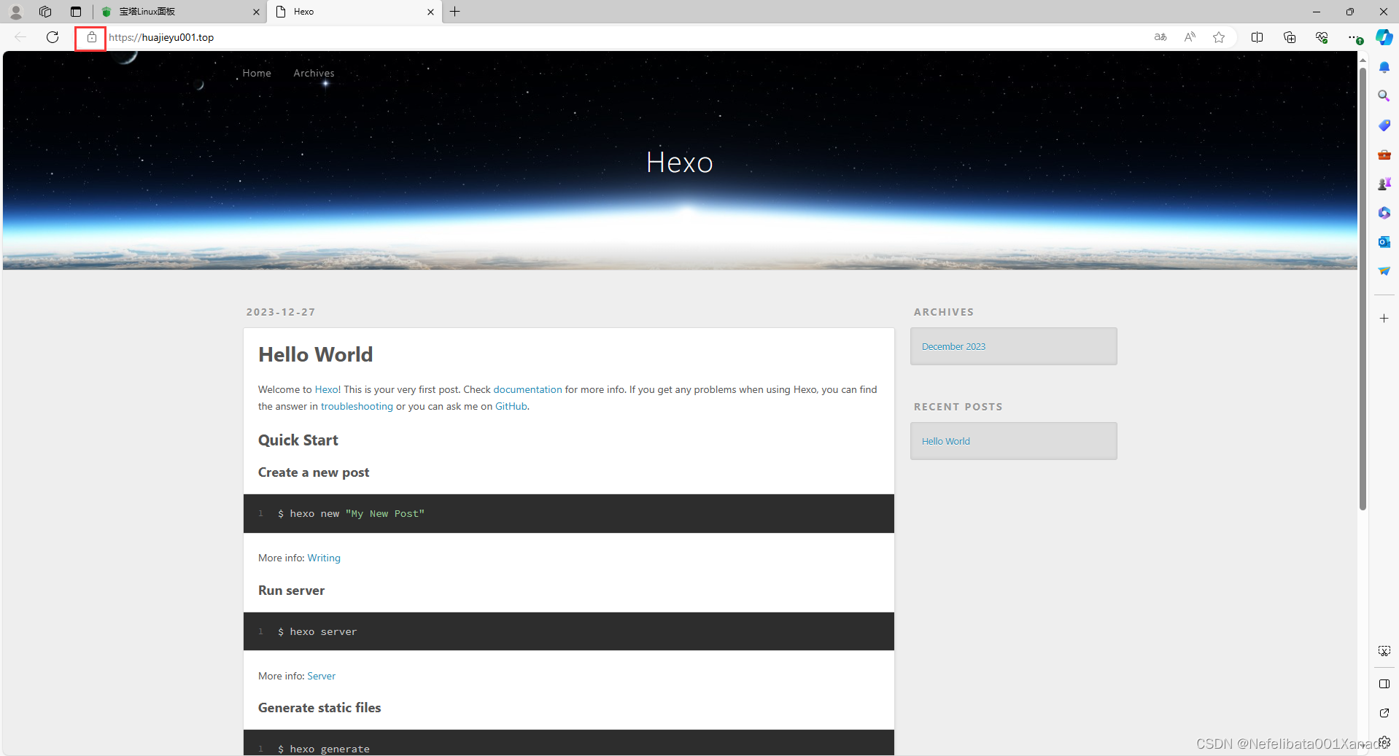
Task: Open the Server more-info link
Action: pyautogui.click(x=322, y=676)
